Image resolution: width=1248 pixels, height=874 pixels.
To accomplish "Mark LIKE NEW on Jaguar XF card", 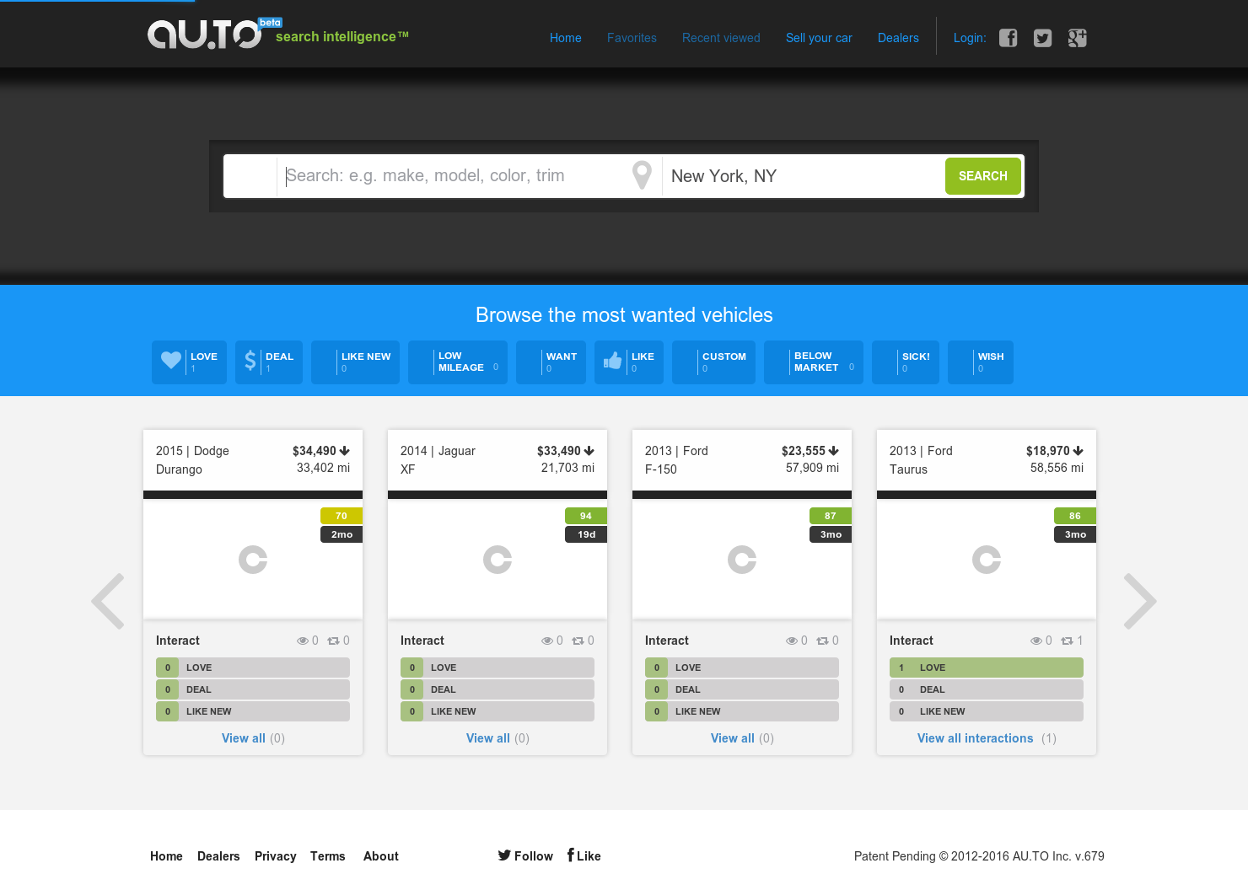I will point(498,711).
